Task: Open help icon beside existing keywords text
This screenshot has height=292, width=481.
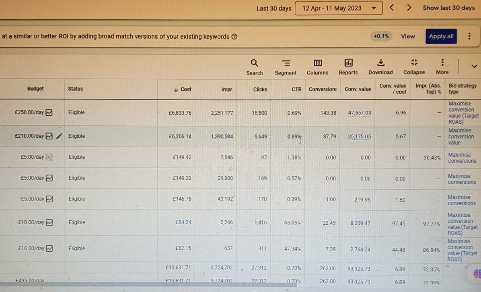Action: 234,37
